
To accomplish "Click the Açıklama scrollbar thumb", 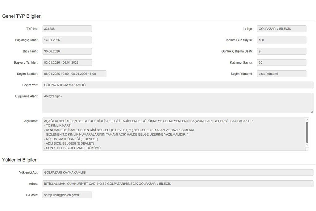I will (x=307, y=132).
